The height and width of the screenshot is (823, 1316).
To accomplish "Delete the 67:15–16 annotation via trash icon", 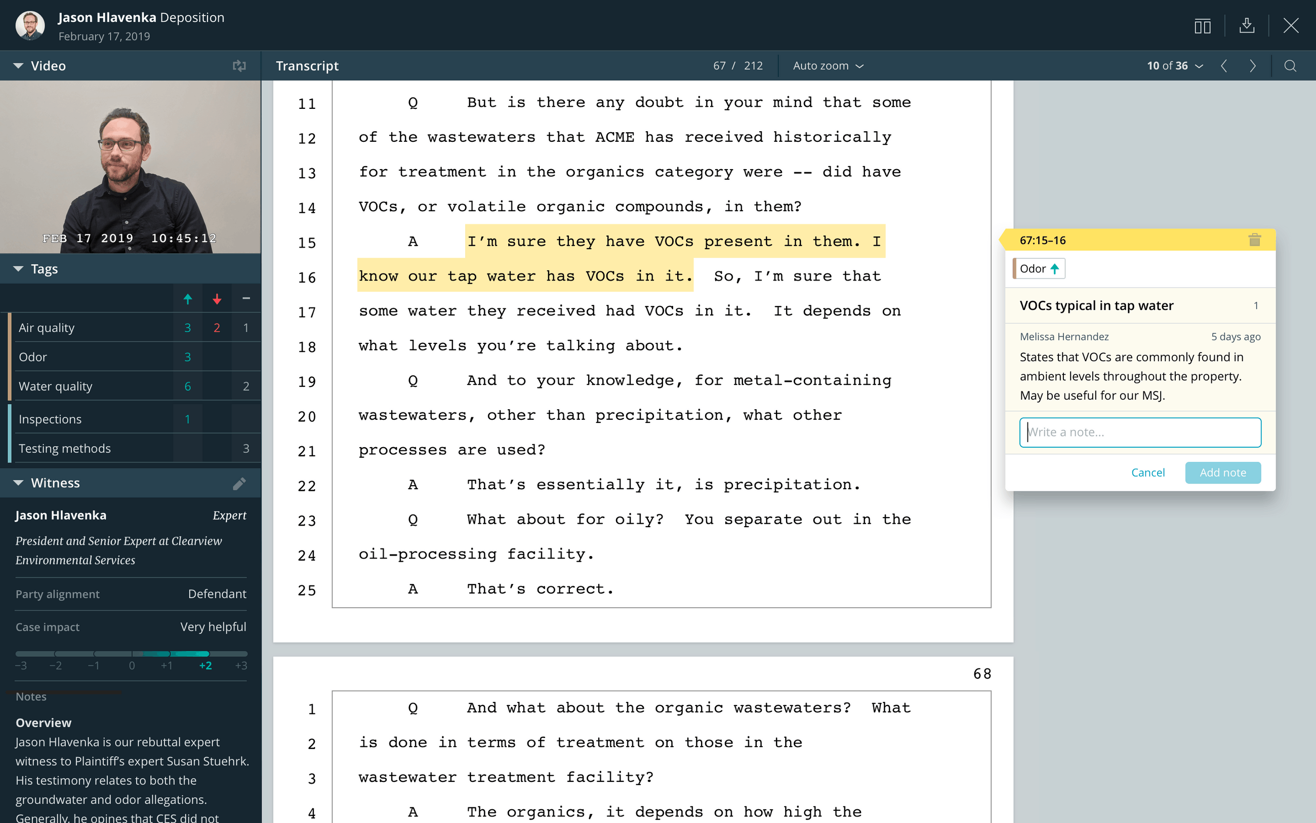I will pyautogui.click(x=1255, y=240).
